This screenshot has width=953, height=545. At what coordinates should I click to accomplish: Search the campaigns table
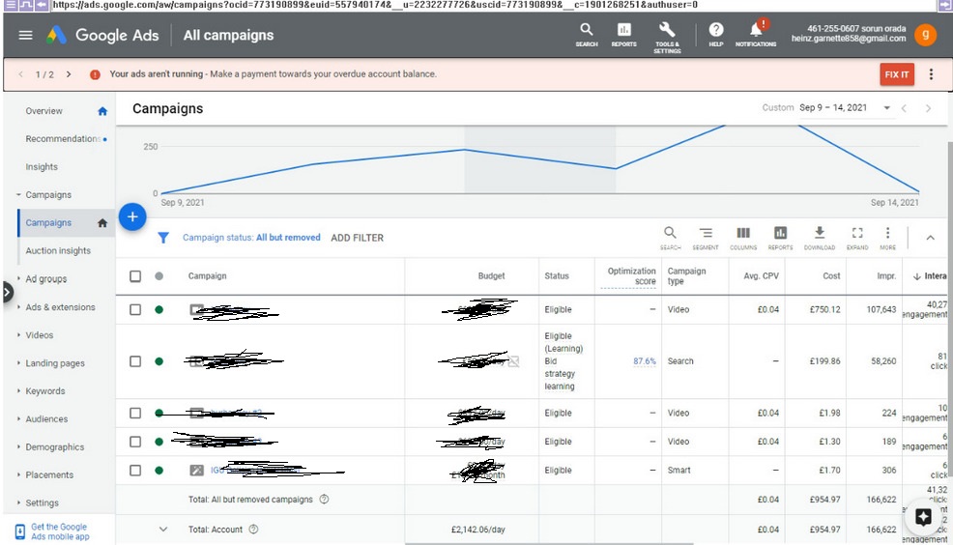pos(671,238)
